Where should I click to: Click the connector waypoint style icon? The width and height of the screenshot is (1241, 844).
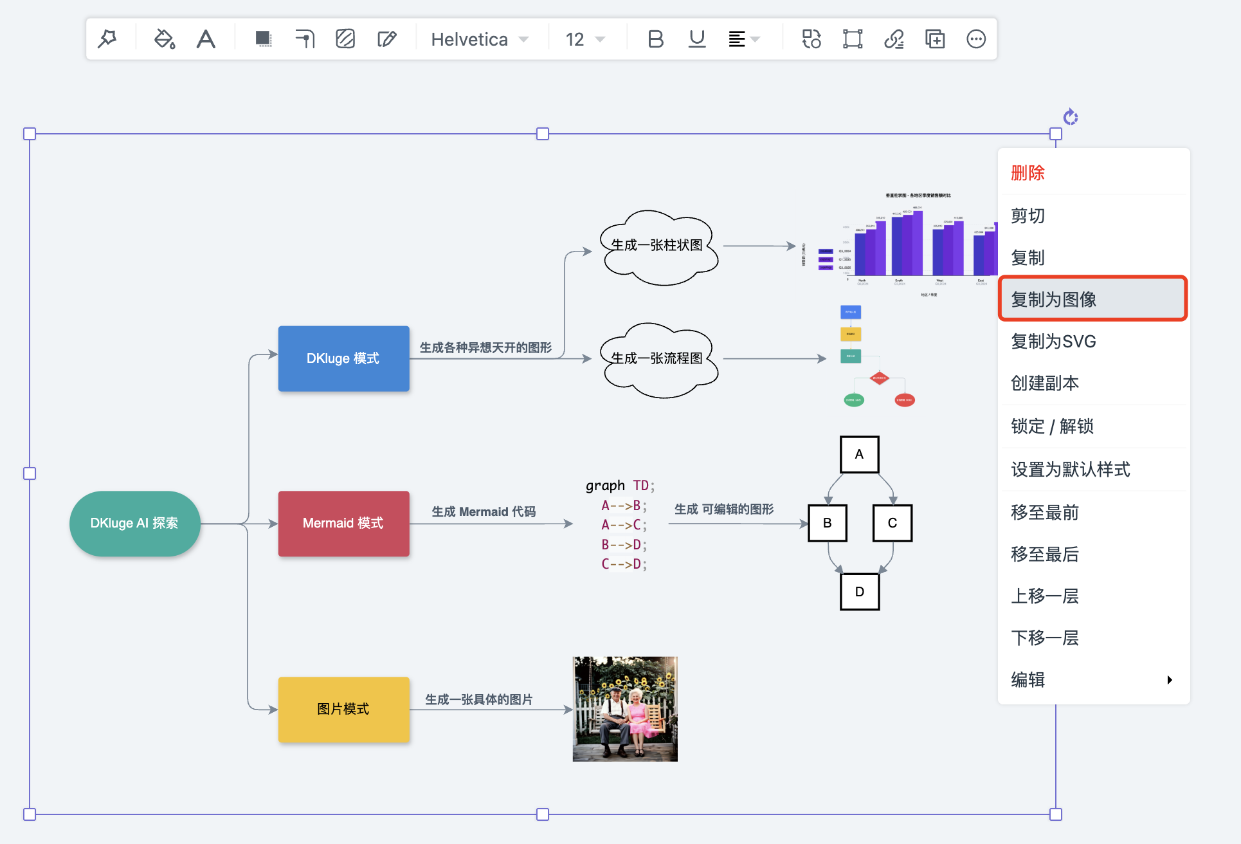click(x=305, y=39)
